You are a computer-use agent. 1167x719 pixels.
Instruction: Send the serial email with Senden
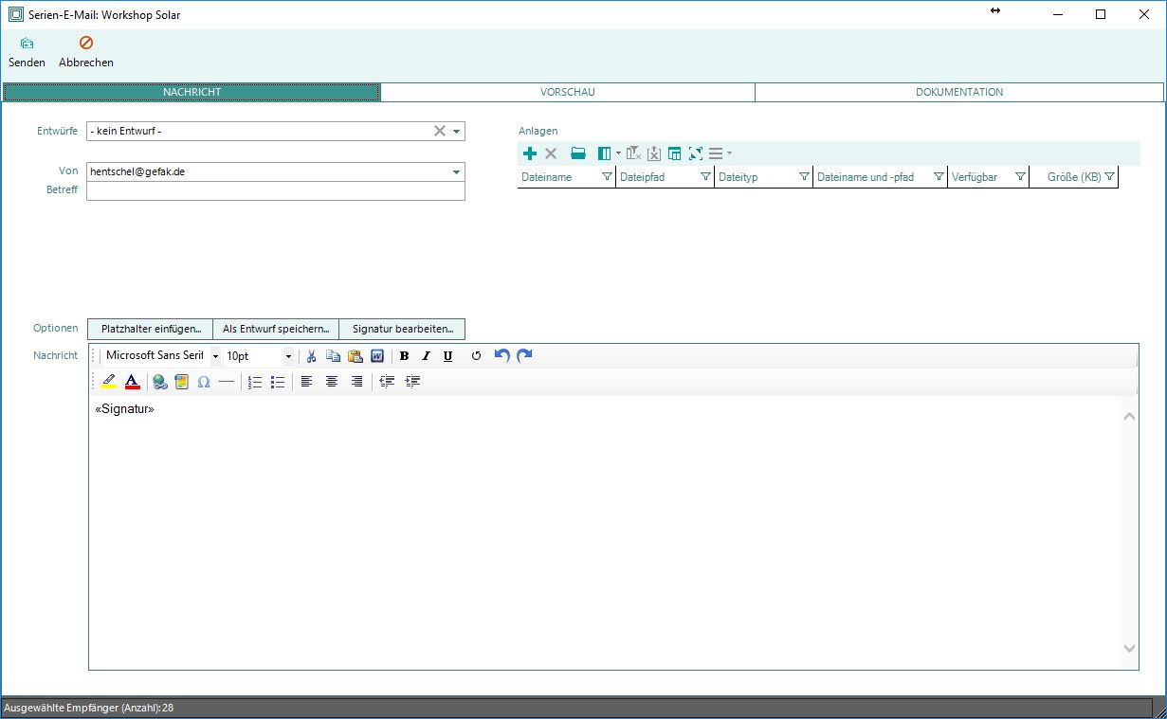[27, 52]
